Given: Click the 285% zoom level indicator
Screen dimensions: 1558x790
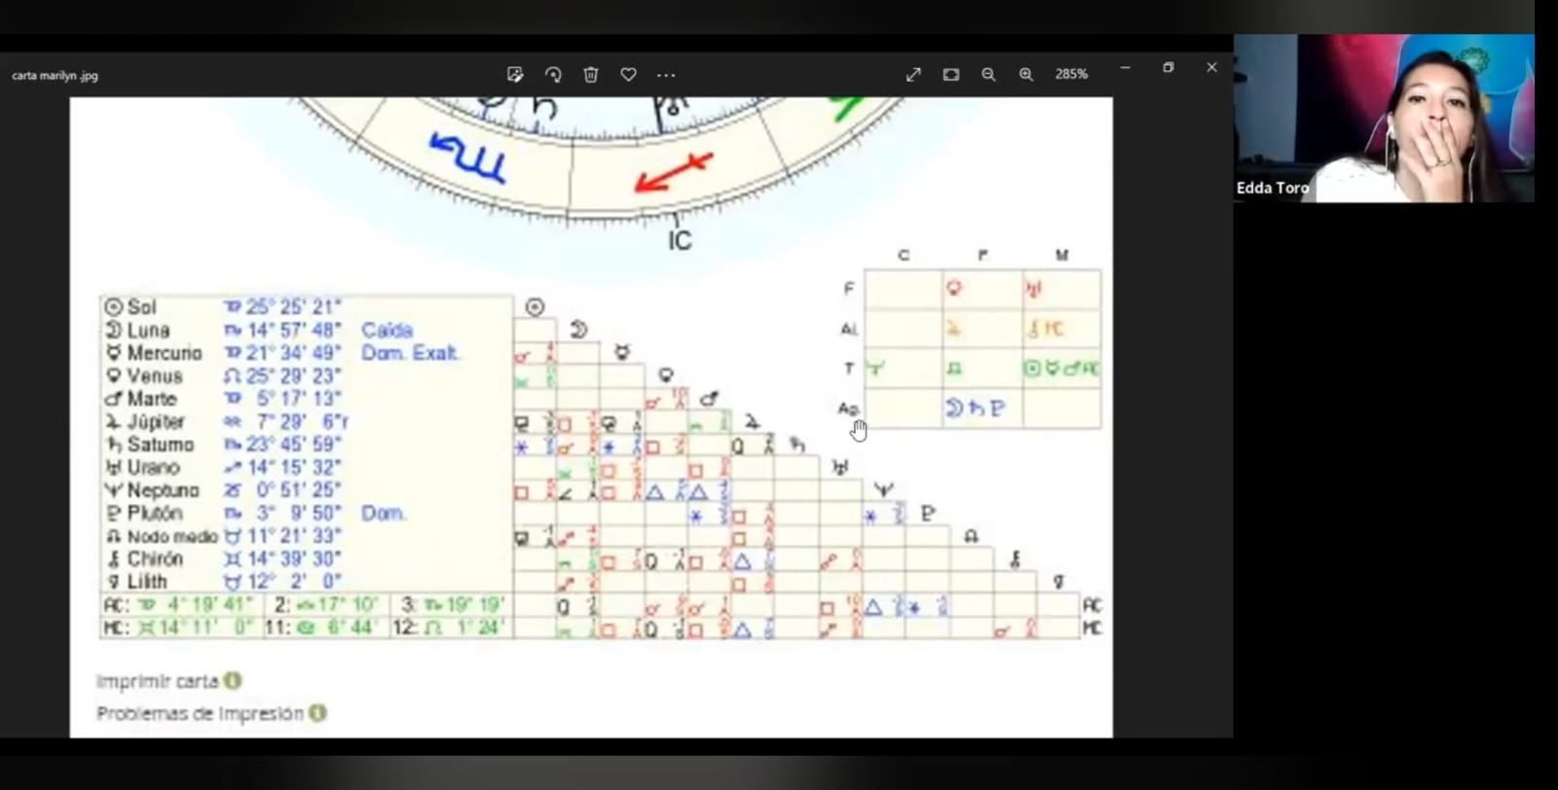Looking at the screenshot, I should click(x=1071, y=74).
